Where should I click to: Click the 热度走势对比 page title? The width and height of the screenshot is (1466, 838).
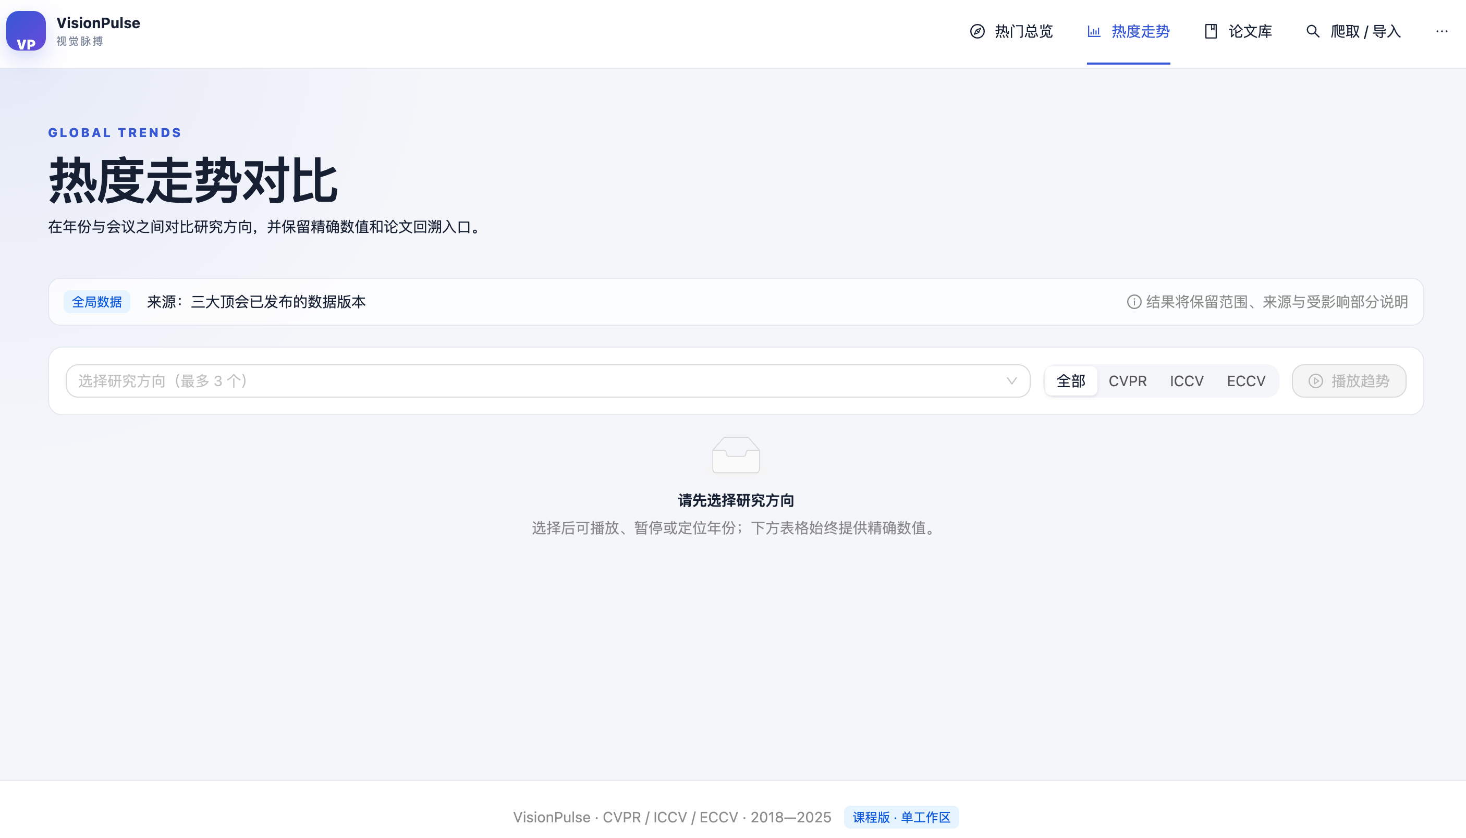pos(193,181)
